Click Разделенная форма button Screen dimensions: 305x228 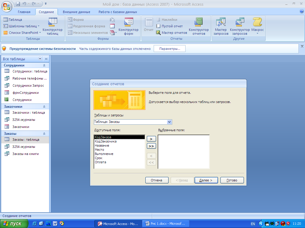tap(86, 26)
